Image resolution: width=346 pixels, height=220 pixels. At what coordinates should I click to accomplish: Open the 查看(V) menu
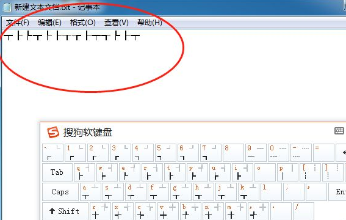(117, 23)
